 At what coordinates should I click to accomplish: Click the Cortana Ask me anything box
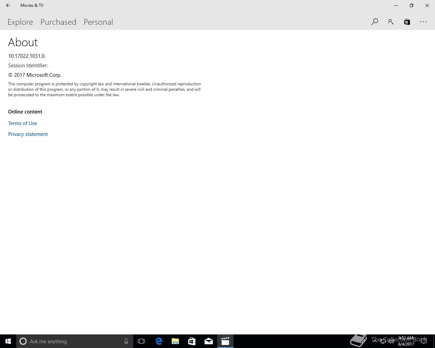click(x=75, y=341)
